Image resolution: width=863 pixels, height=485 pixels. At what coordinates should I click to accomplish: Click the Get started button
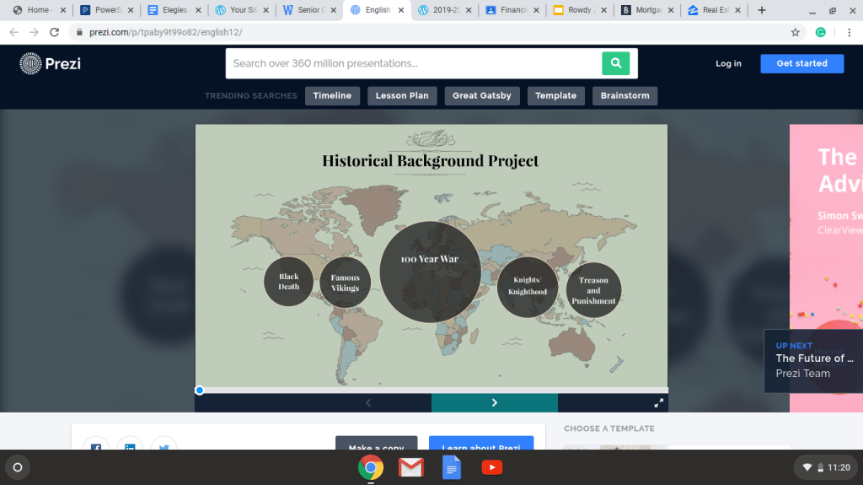pyautogui.click(x=801, y=63)
